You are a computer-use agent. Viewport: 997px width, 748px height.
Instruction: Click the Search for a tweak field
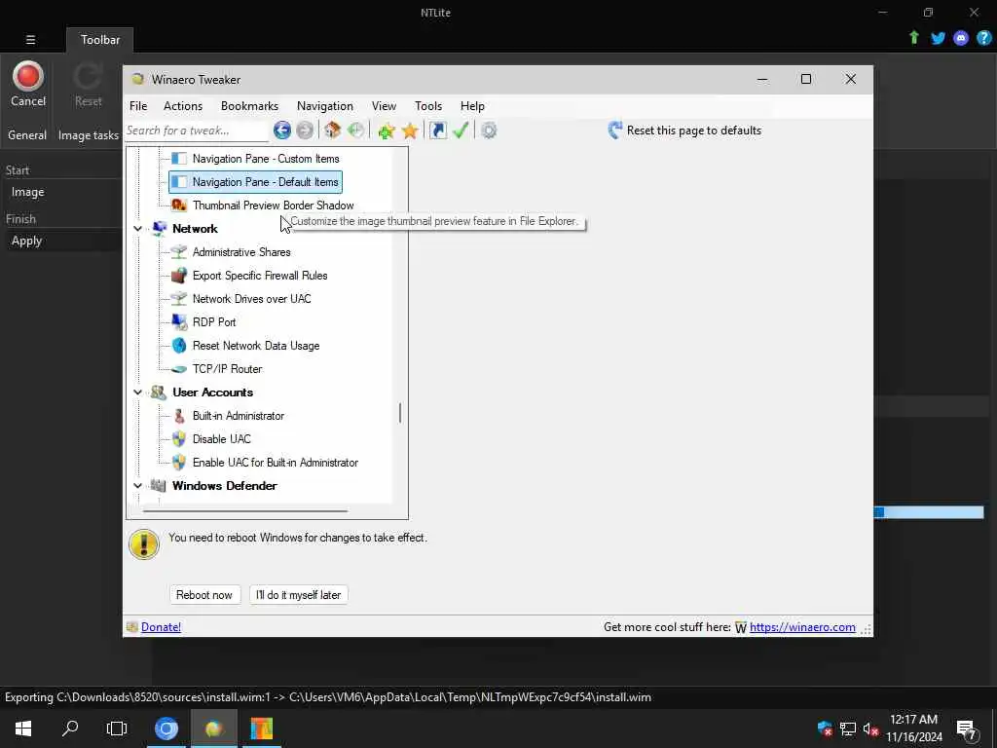tap(197, 131)
